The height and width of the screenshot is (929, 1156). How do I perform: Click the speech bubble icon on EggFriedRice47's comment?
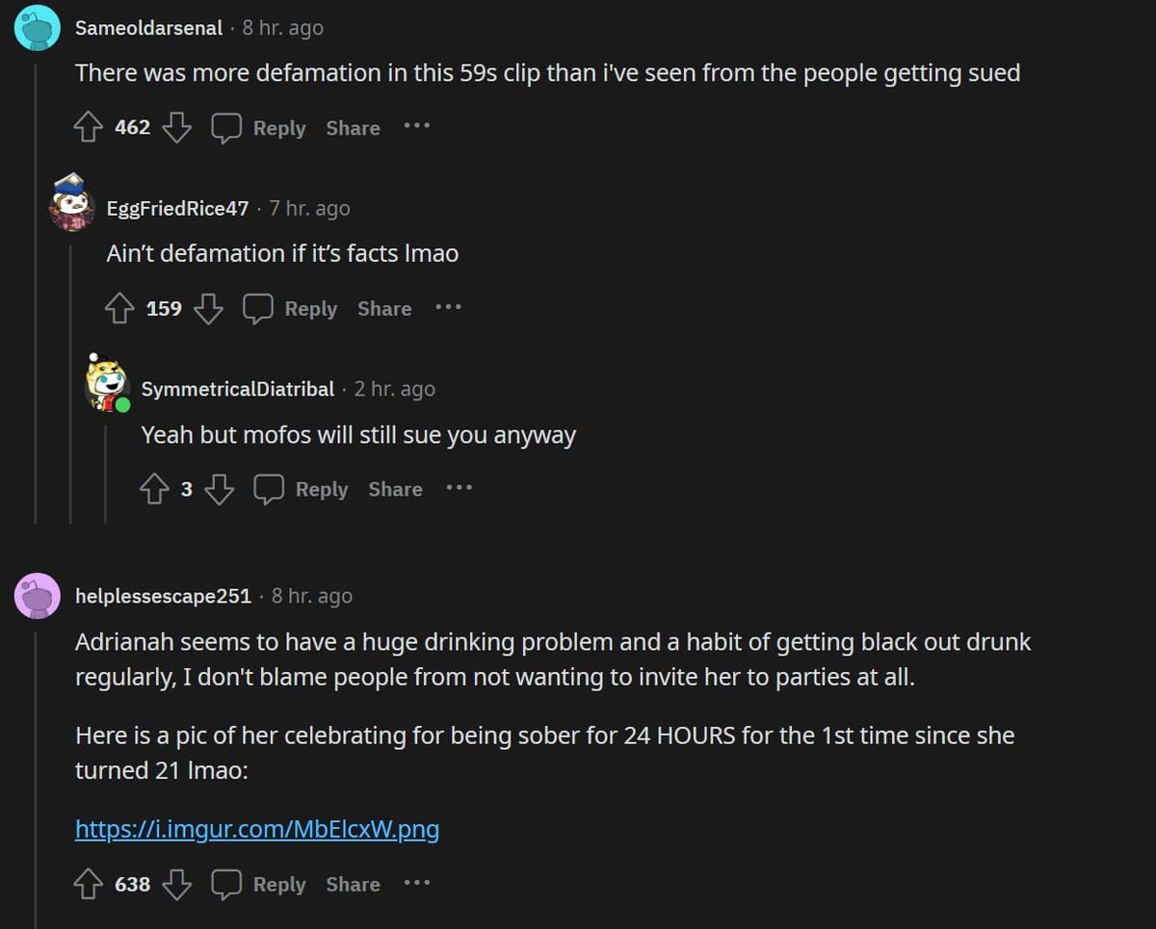pos(258,307)
